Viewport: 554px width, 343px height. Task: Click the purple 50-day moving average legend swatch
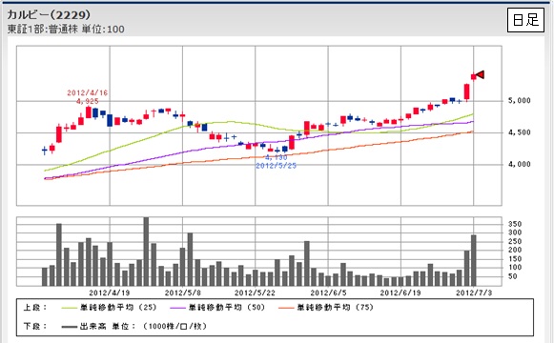click(x=177, y=308)
